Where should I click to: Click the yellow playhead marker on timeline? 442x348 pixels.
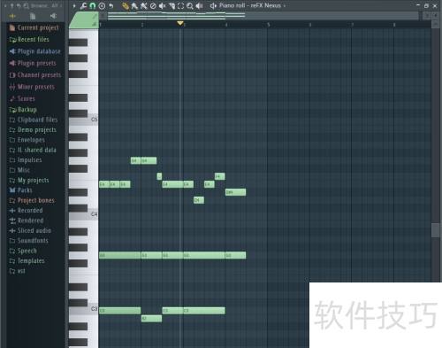[x=180, y=23]
